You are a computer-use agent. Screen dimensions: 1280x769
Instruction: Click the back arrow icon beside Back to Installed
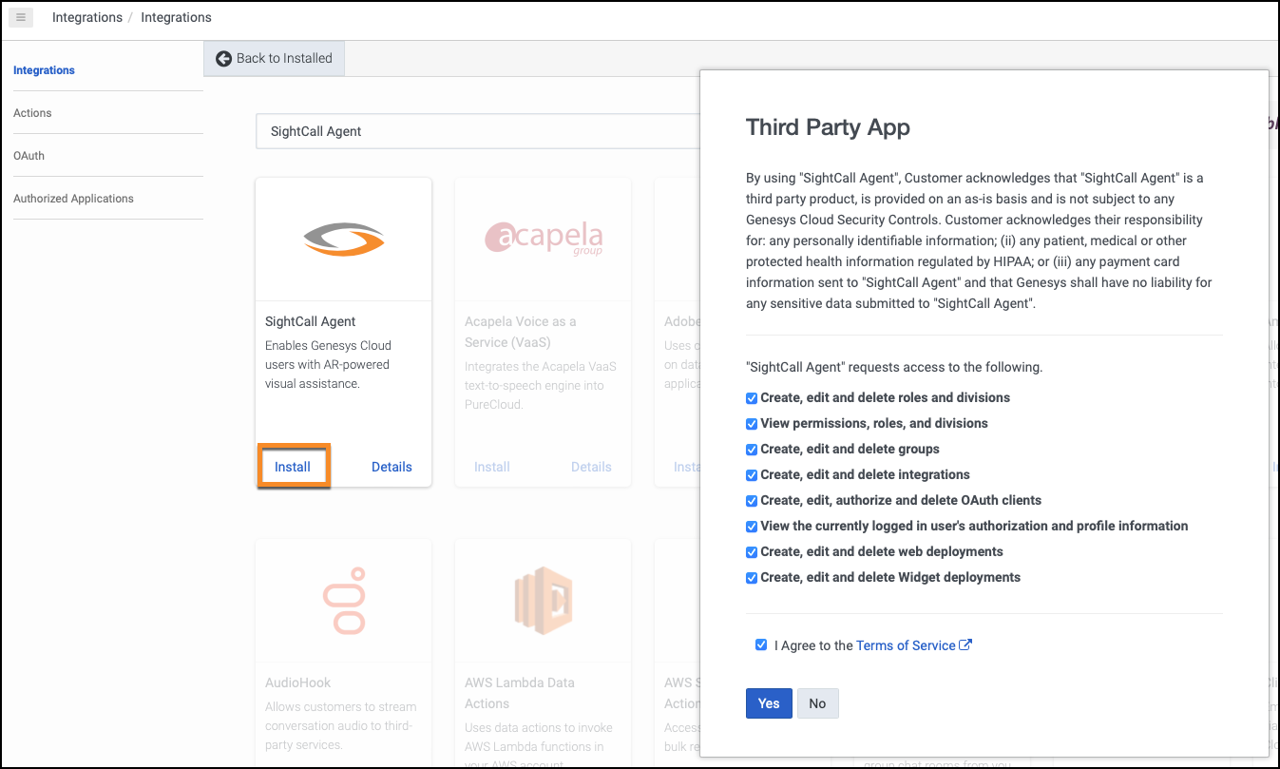(x=224, y=59)
